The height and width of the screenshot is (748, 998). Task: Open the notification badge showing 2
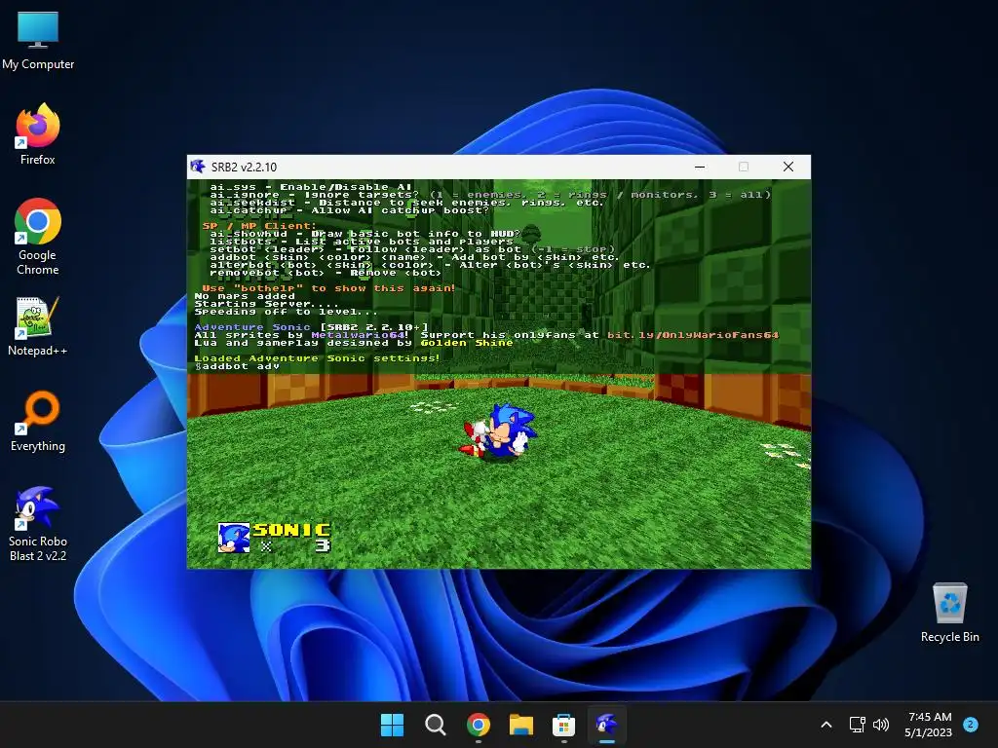(x=971, y=724)
